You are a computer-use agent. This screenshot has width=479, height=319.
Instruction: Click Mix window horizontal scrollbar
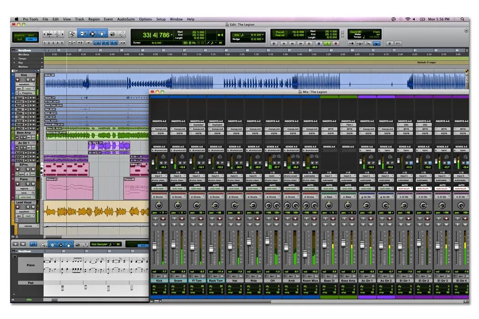coord(217,301)
